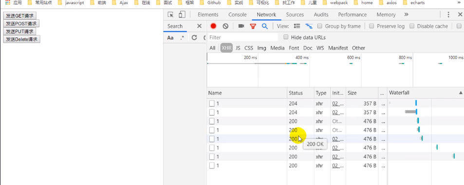Screen dimensions: 464x185
Task: Open the Performance tab
Action: coord(353,15)
